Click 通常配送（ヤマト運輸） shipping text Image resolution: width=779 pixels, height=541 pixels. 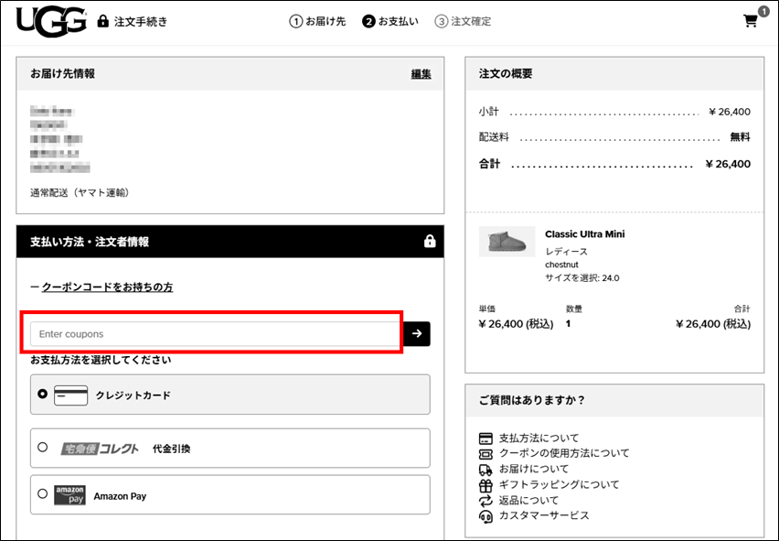pos(81,192)
